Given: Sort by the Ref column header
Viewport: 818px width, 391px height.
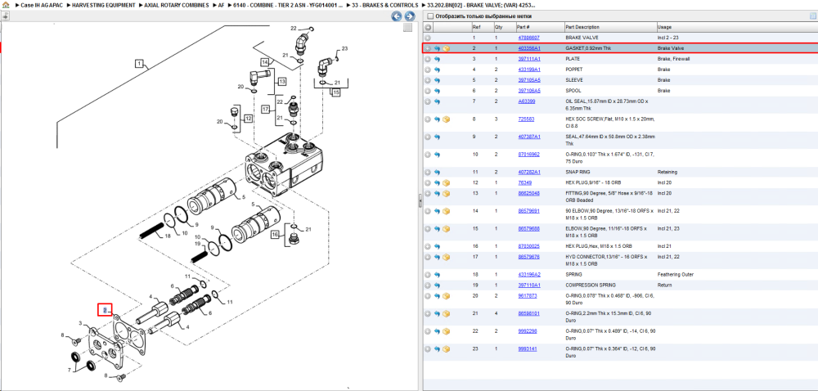Looking at the screenshot, I should 482,27.
